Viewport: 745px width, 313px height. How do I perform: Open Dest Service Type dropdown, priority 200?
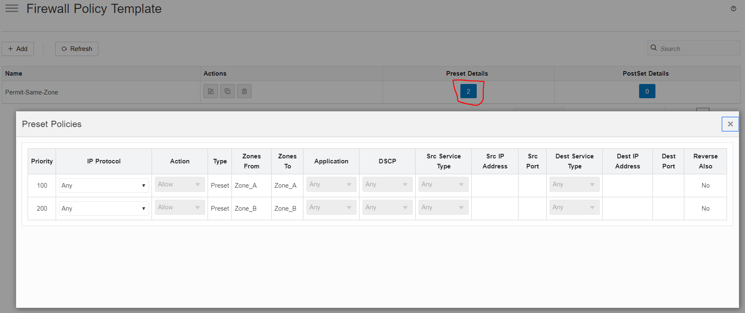click(x=574, y=207)
